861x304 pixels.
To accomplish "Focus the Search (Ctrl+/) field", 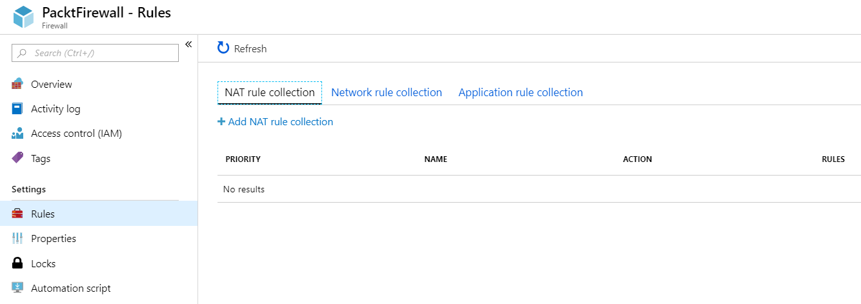I will click(95, 53).
